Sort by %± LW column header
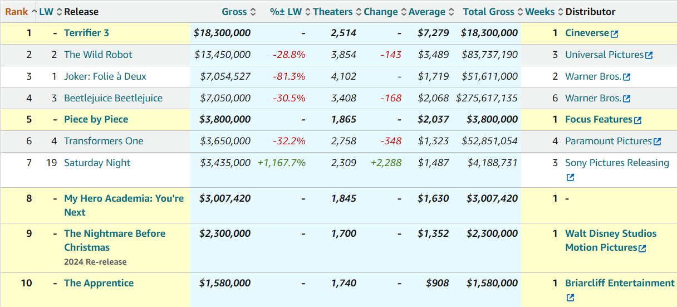 click(286, 12)
